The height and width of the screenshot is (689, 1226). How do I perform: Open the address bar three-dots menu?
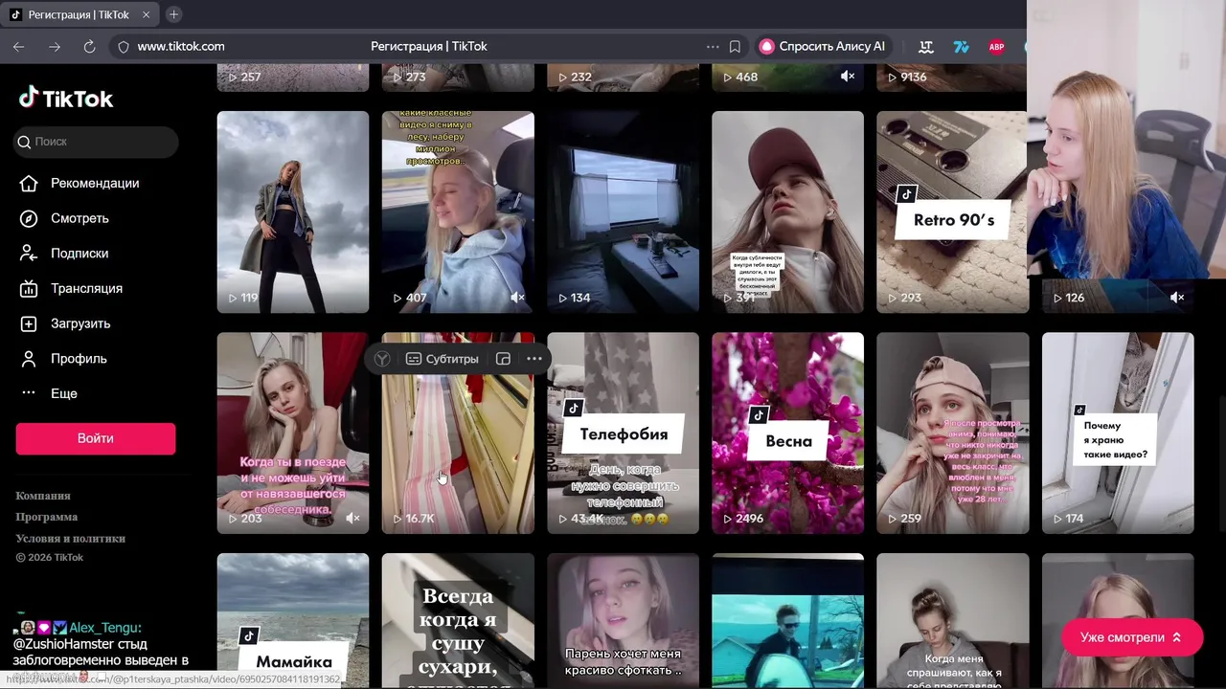click(x=713, y=46)
